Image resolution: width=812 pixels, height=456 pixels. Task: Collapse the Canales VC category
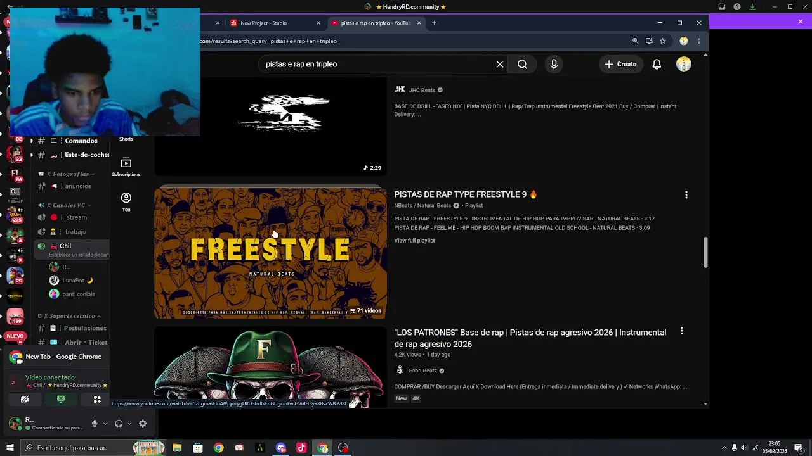(x=65, y=205)
